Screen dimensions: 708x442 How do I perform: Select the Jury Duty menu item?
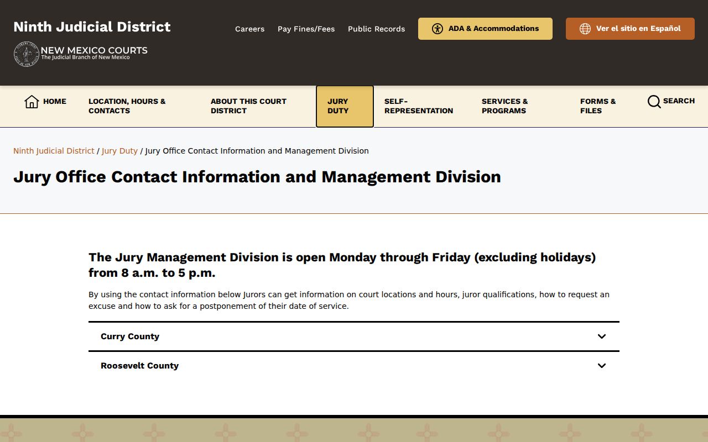coord(345,106)
